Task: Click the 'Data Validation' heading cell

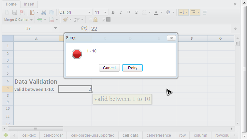Action: pos(36,81)
